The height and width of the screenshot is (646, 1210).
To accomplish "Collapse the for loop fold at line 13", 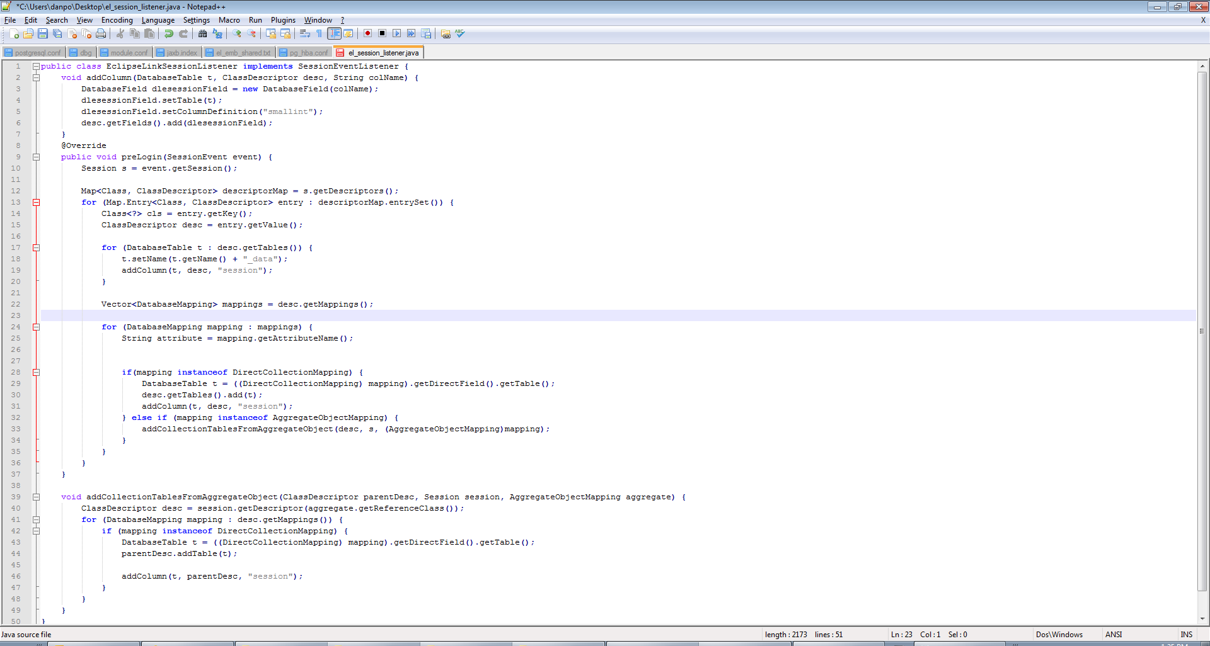I will click(x=36, y=202).
